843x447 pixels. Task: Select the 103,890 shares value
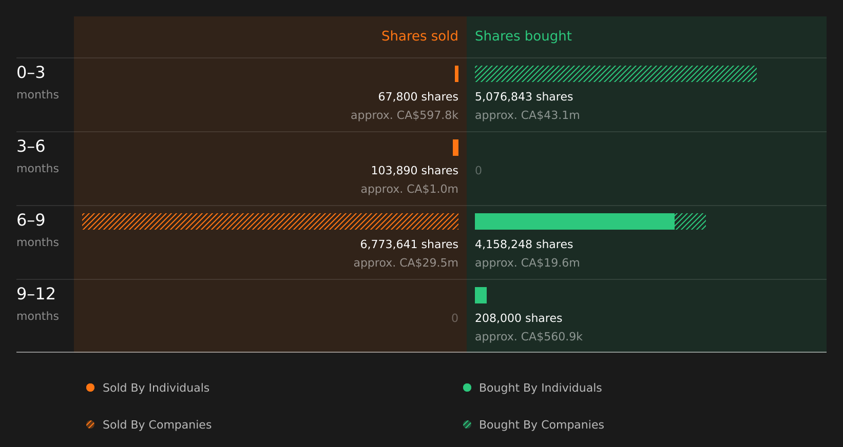(x=414, y=171)
